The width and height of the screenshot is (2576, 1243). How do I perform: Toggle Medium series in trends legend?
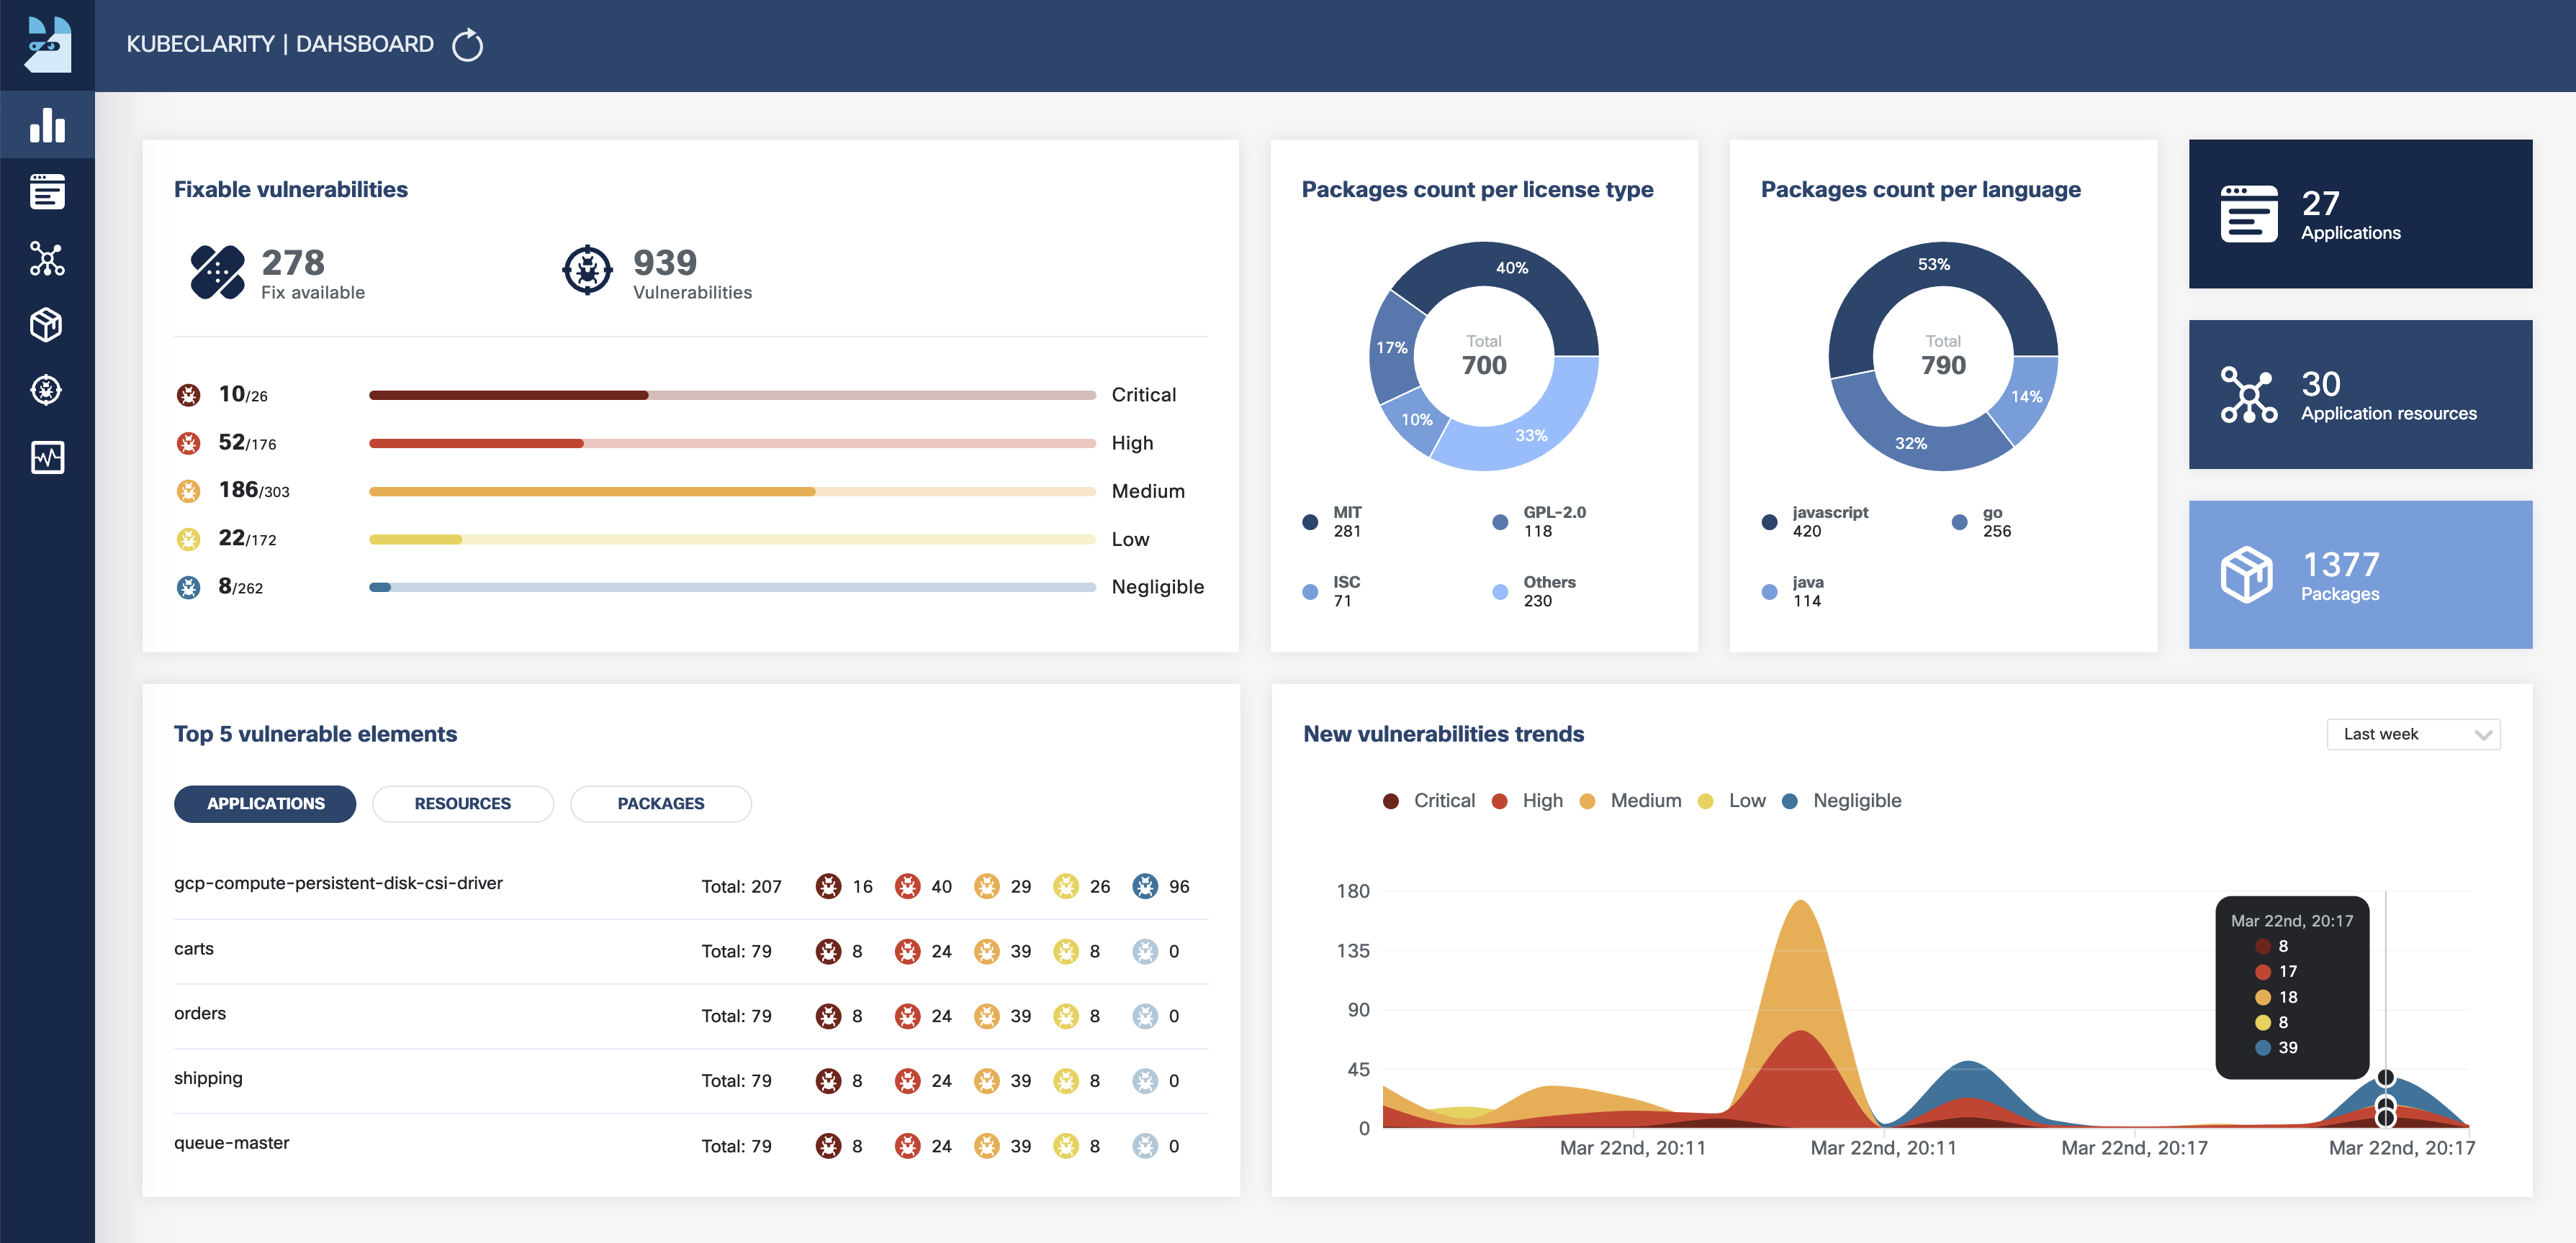(x=1630, y=801)
